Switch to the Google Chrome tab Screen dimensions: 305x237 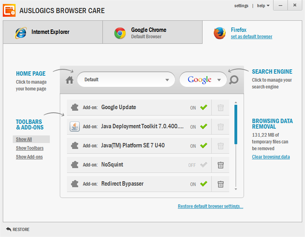152,32
